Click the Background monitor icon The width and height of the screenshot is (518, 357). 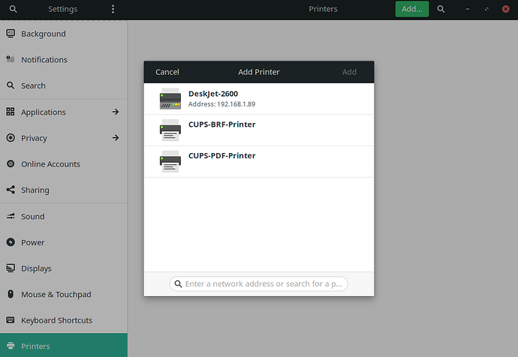coord(11,34)
